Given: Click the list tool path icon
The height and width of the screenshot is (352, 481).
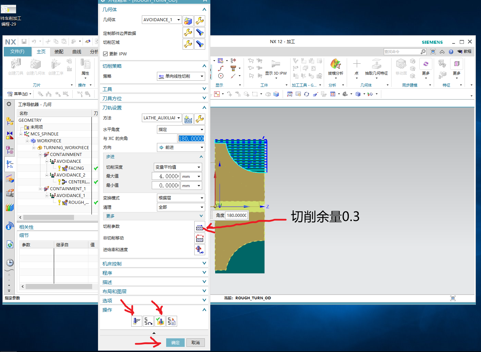Looking at the screenshot, I should (172, 321).
